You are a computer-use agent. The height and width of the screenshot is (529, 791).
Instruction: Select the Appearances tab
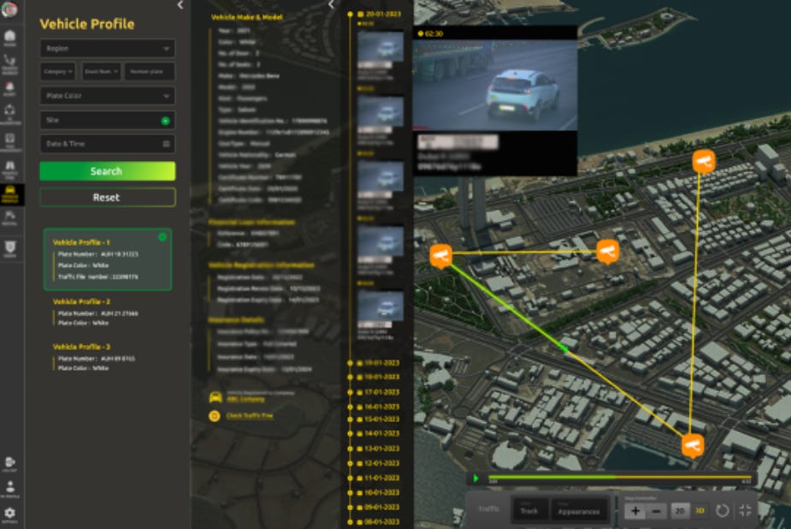tap(579, 511)
